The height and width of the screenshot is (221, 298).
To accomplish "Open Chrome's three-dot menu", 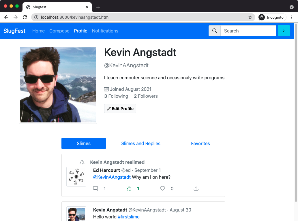I will click(292, 17).
